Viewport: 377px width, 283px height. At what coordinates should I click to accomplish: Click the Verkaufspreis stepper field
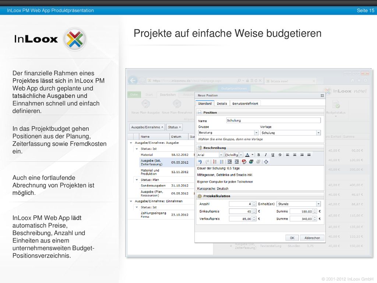point(242,219)
